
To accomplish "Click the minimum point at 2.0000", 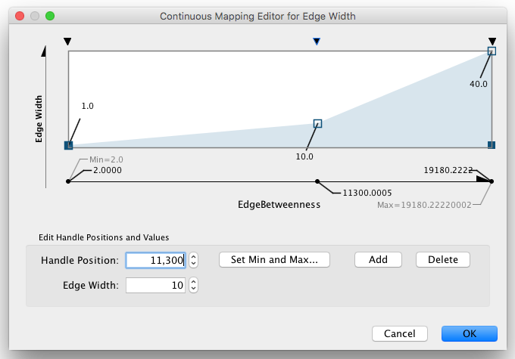I will tap(68, 181).
